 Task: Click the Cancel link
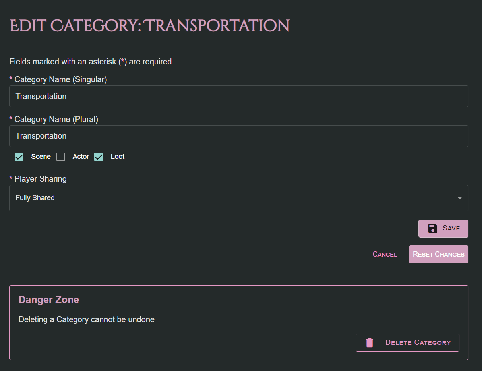point(384,254)
